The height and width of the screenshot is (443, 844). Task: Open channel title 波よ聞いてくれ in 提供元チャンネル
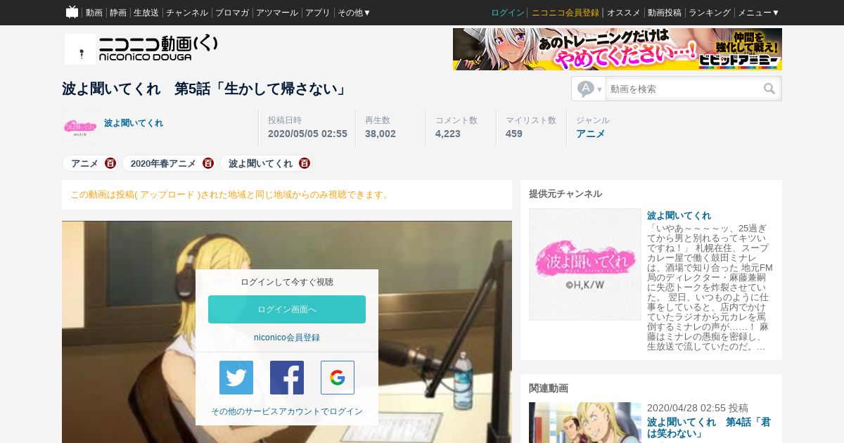pos(679,215)
